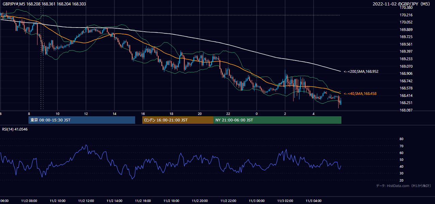The width and height of the screenshot is (435, 204).
Task: Click the London 16:00-21:00 JST session bar
Action: [178, 120]
